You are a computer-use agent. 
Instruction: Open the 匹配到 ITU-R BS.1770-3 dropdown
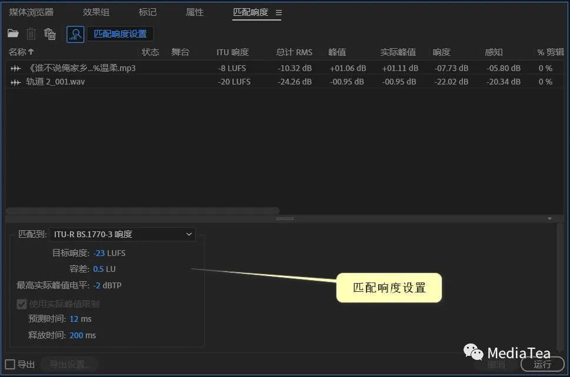[122, 234]
